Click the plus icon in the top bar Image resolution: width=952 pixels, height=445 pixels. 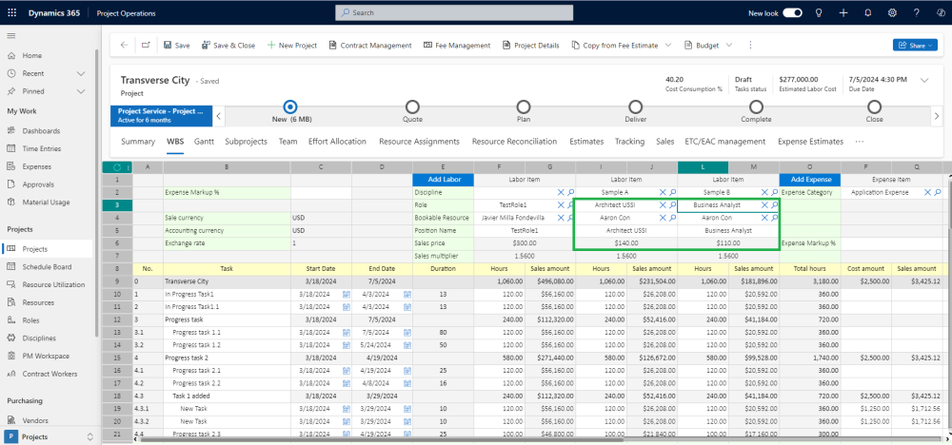(x=843, y=13)
